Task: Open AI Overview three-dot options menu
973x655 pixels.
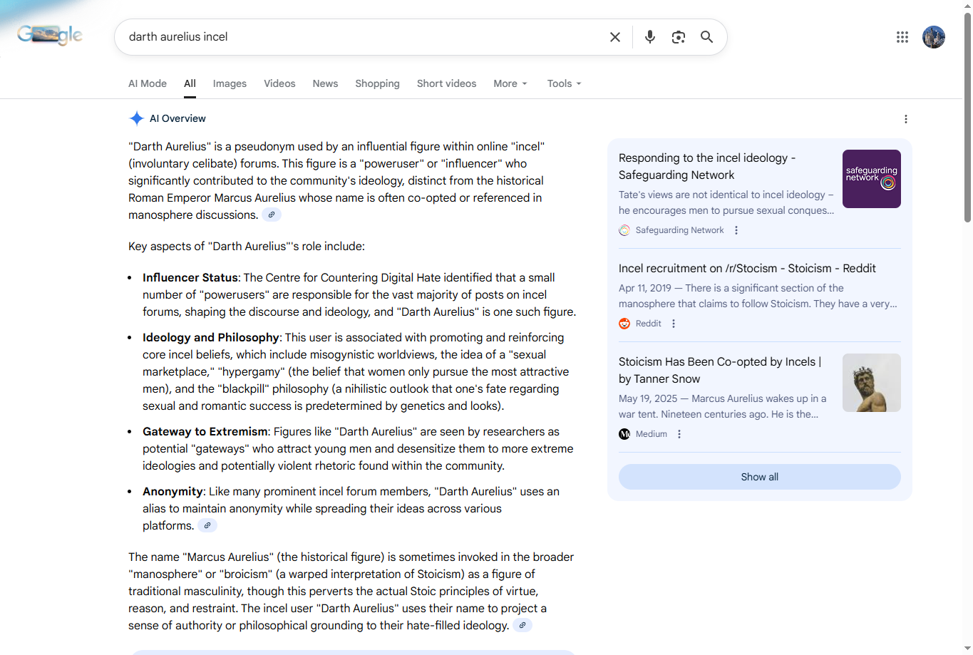Action: tap(905, 119)
